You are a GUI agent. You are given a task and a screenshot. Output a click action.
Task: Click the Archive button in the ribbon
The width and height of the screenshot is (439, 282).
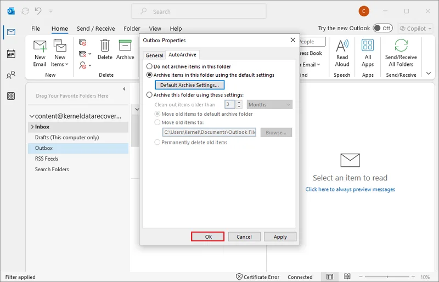[125, 49]
